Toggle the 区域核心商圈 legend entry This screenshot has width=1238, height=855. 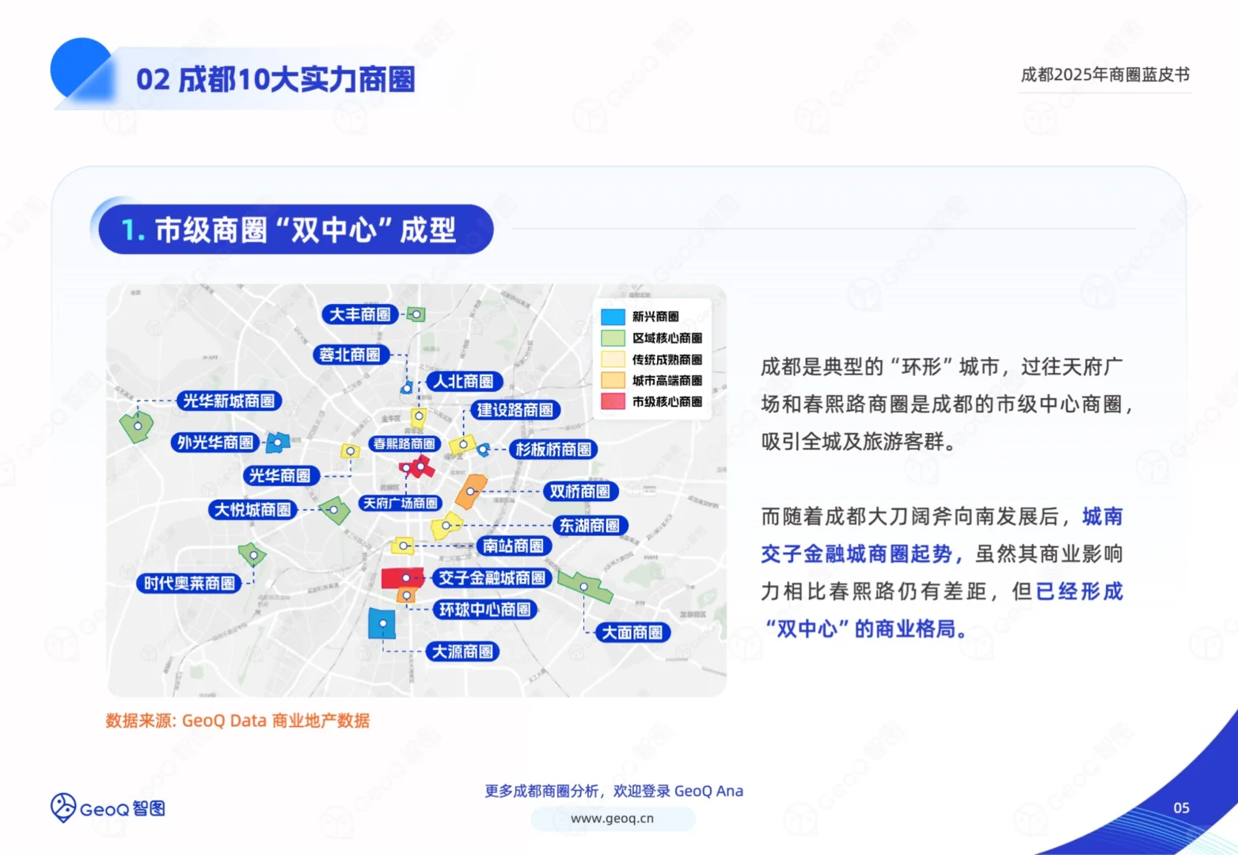pyautogui.click(x=654, y=337)
